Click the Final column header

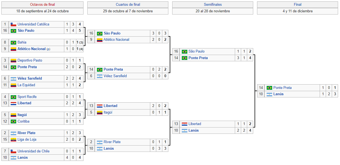[298, 5]
